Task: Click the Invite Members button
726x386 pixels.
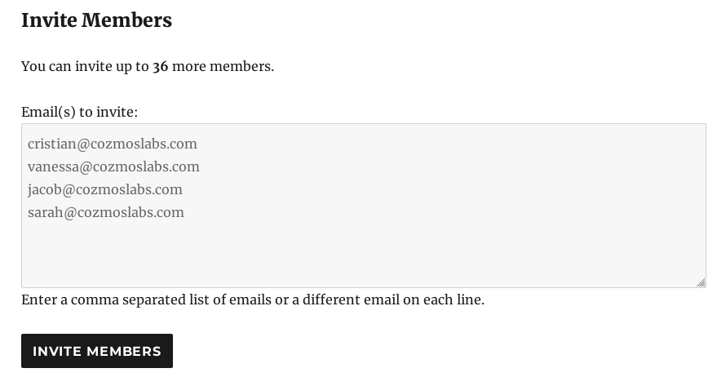Action: pos(97,351)
